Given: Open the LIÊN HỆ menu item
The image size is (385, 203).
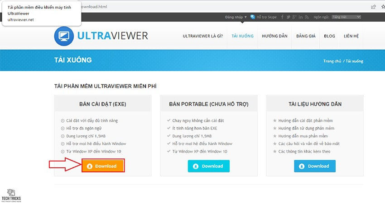Looking at the screenshot, I should pos(351,36).
